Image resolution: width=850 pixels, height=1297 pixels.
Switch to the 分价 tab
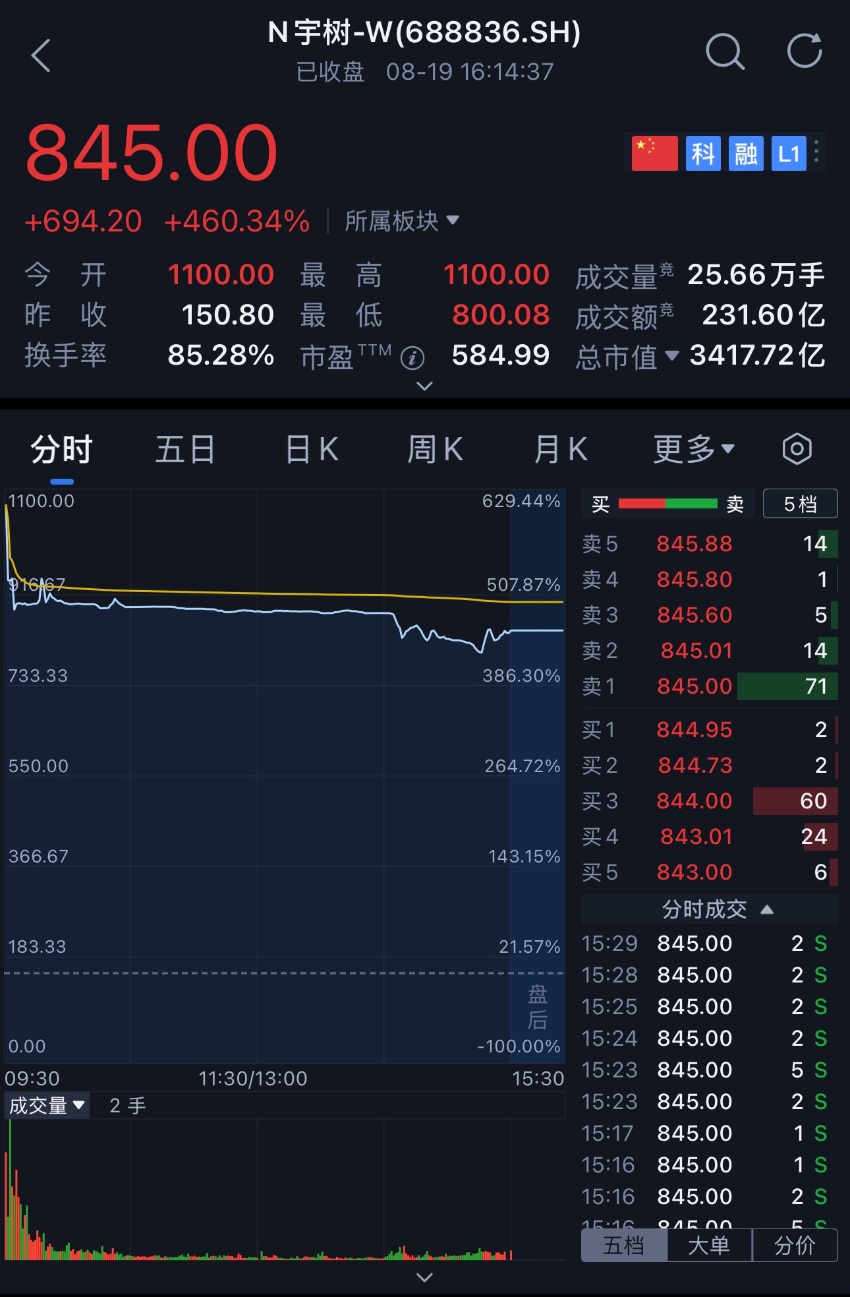point(795,1245)
